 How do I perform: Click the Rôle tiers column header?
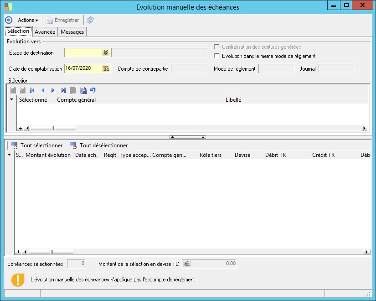click(x=211, y=155)
